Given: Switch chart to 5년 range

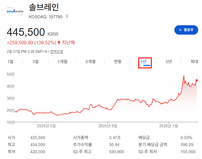Looking at the screenshot, I should (x=169, y=62).
